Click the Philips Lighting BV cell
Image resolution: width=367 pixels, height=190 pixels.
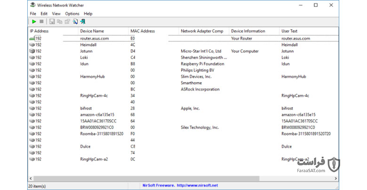(197, 70)
